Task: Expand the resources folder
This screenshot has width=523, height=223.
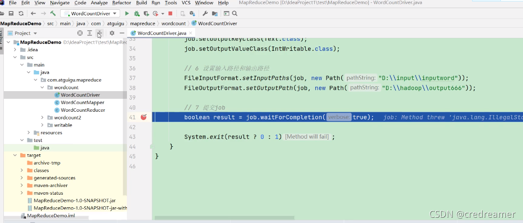Action: coord(29,132)
